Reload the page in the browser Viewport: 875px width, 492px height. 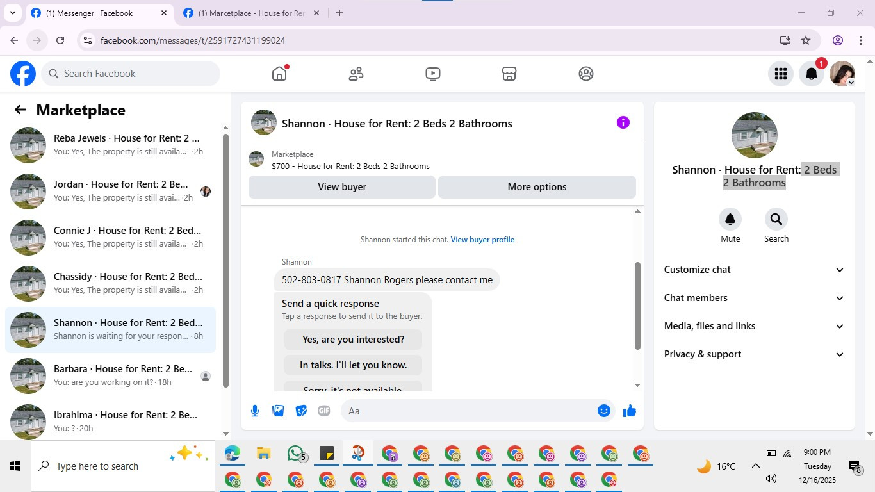[x=60, y=40]
